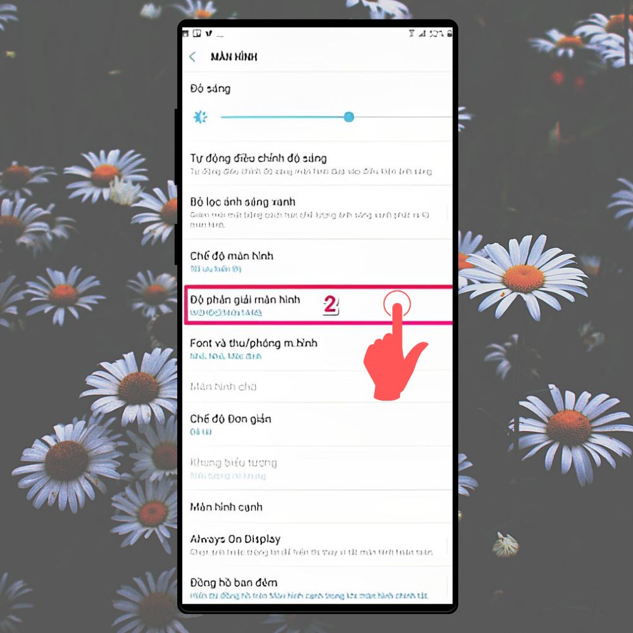Click the brightness slider handle
This screenshot has width=633, height=633.
(349, 117)
